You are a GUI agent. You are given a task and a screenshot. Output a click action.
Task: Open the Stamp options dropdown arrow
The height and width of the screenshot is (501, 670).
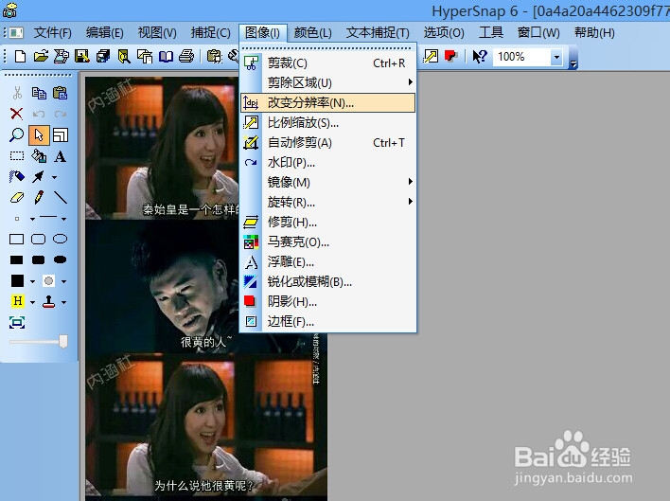tap(63, 302)
